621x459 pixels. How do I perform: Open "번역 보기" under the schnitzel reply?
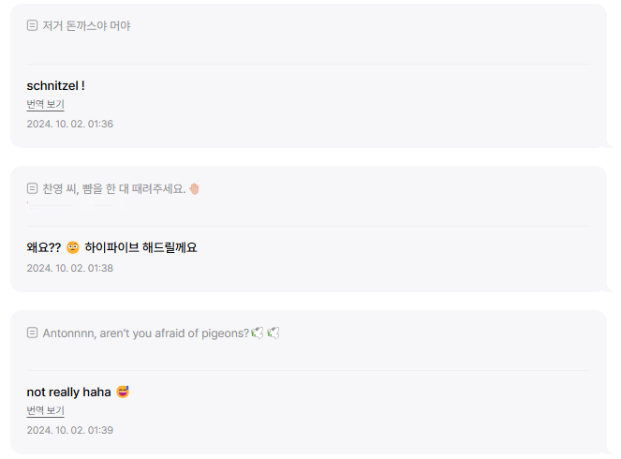click(x=45, y=105)
